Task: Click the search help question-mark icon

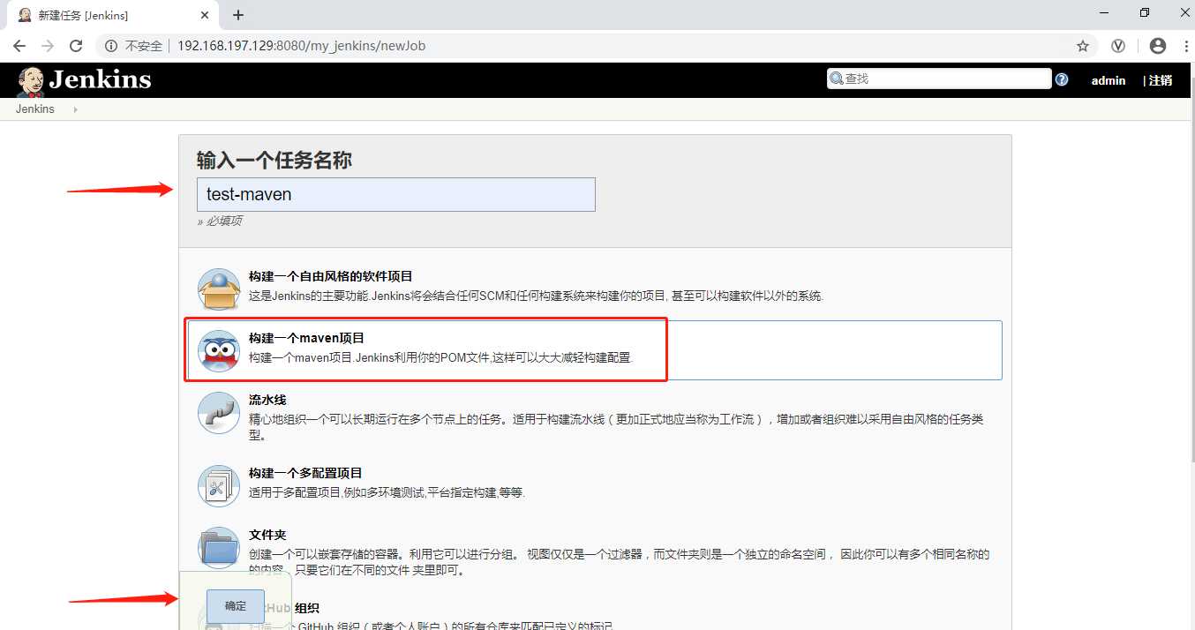Action: click(x=1062, y=79)
